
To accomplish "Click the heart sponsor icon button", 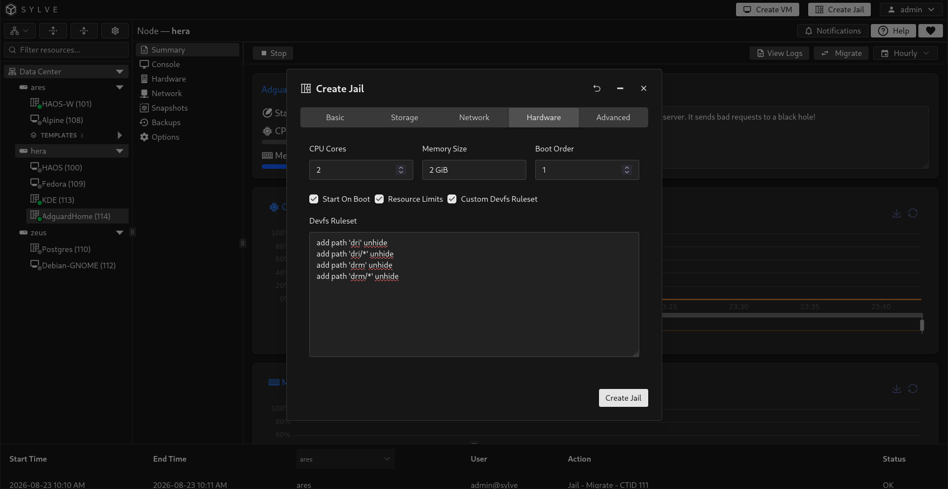I will [x=931, y=31].
